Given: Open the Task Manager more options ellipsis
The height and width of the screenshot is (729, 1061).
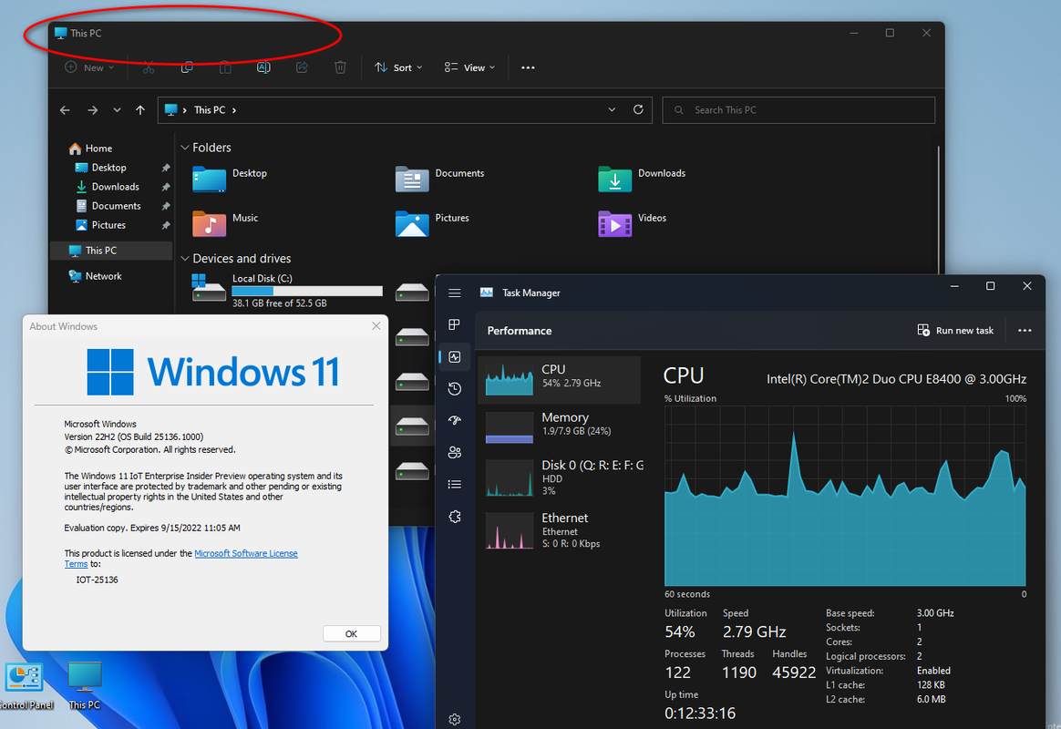Looking at the screenshot, I should pos(1025,331).
